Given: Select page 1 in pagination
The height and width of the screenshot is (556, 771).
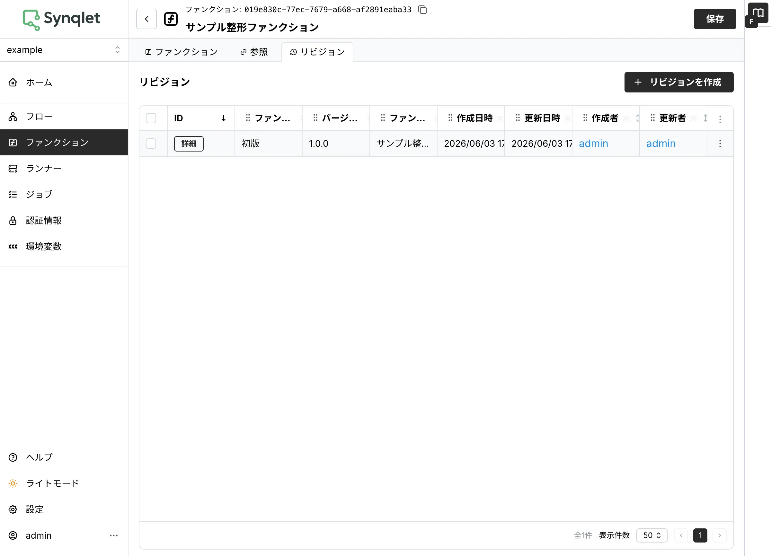Looking at the screenshot, I should [x=700, y=535].
